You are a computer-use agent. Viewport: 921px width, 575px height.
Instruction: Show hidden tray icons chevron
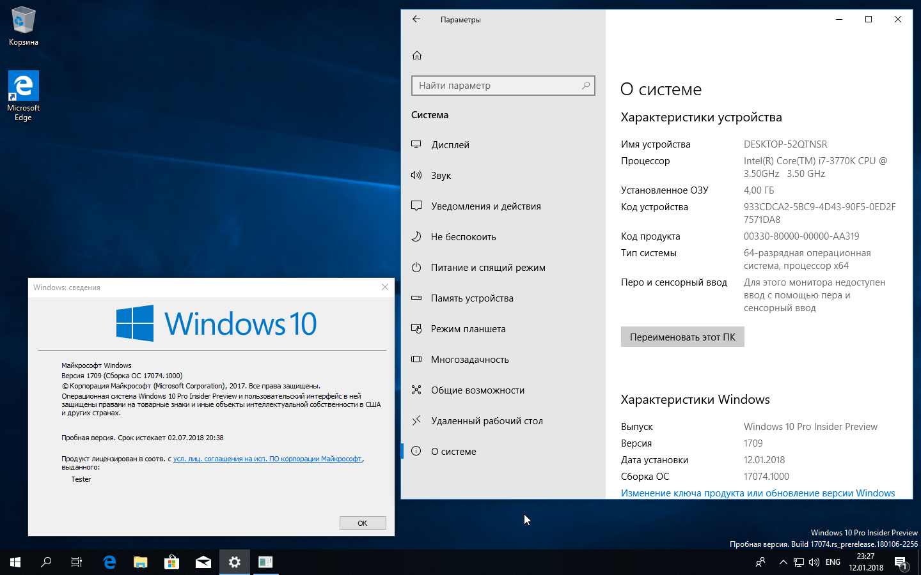tap(783, 562)
